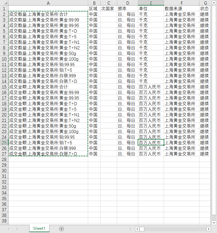Select '千克' unit cell in row 2
Viewport: 217px width, 233px height.
click(151, 14)
